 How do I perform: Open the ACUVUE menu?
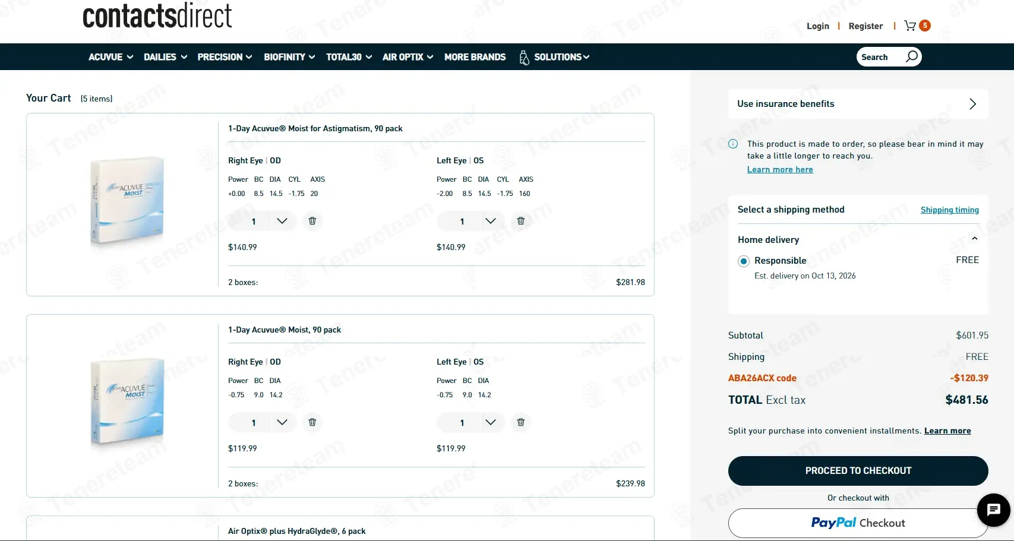click(x=111, y=57)
